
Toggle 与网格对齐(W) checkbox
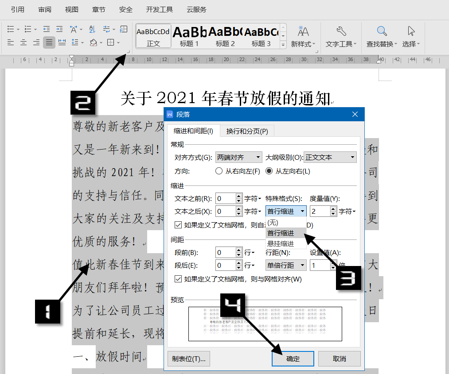tap(178, 279)
